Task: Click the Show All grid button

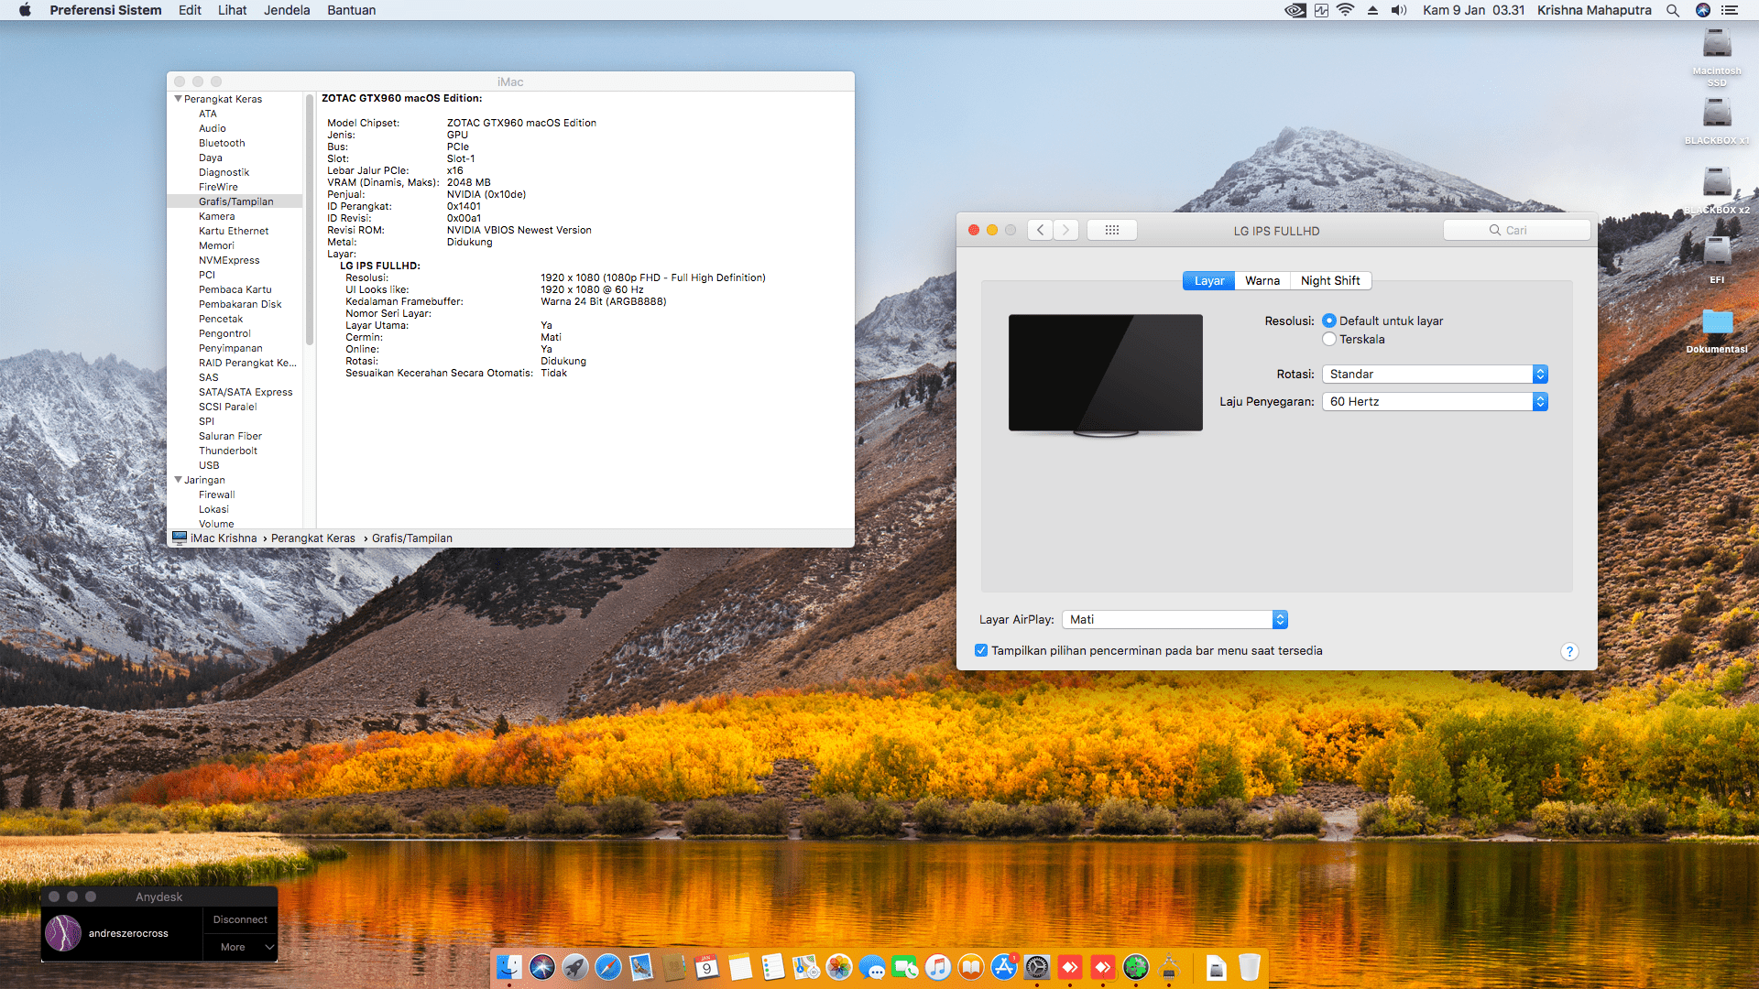Action: pyautogui.click(x=1112, y=230)
